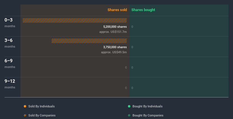
Task: Click the approx. US$151.7m value
Action: (113, 32)
